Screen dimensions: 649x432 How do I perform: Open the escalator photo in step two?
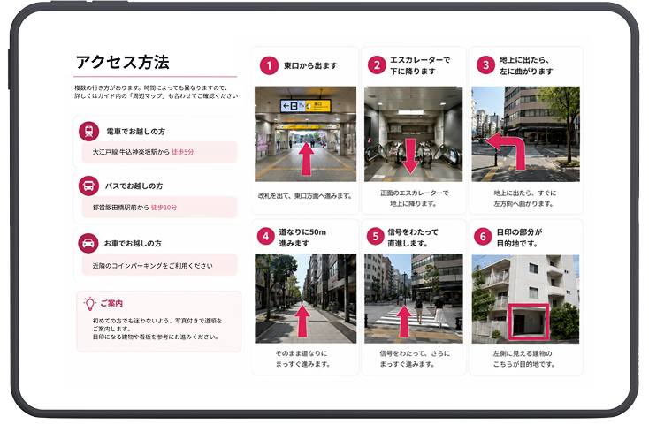414,134
